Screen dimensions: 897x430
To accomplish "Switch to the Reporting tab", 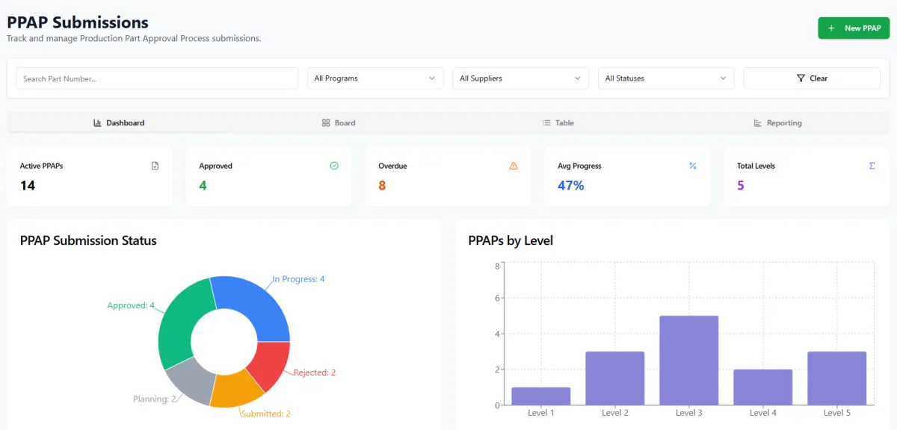I will (x=778, y=123).
